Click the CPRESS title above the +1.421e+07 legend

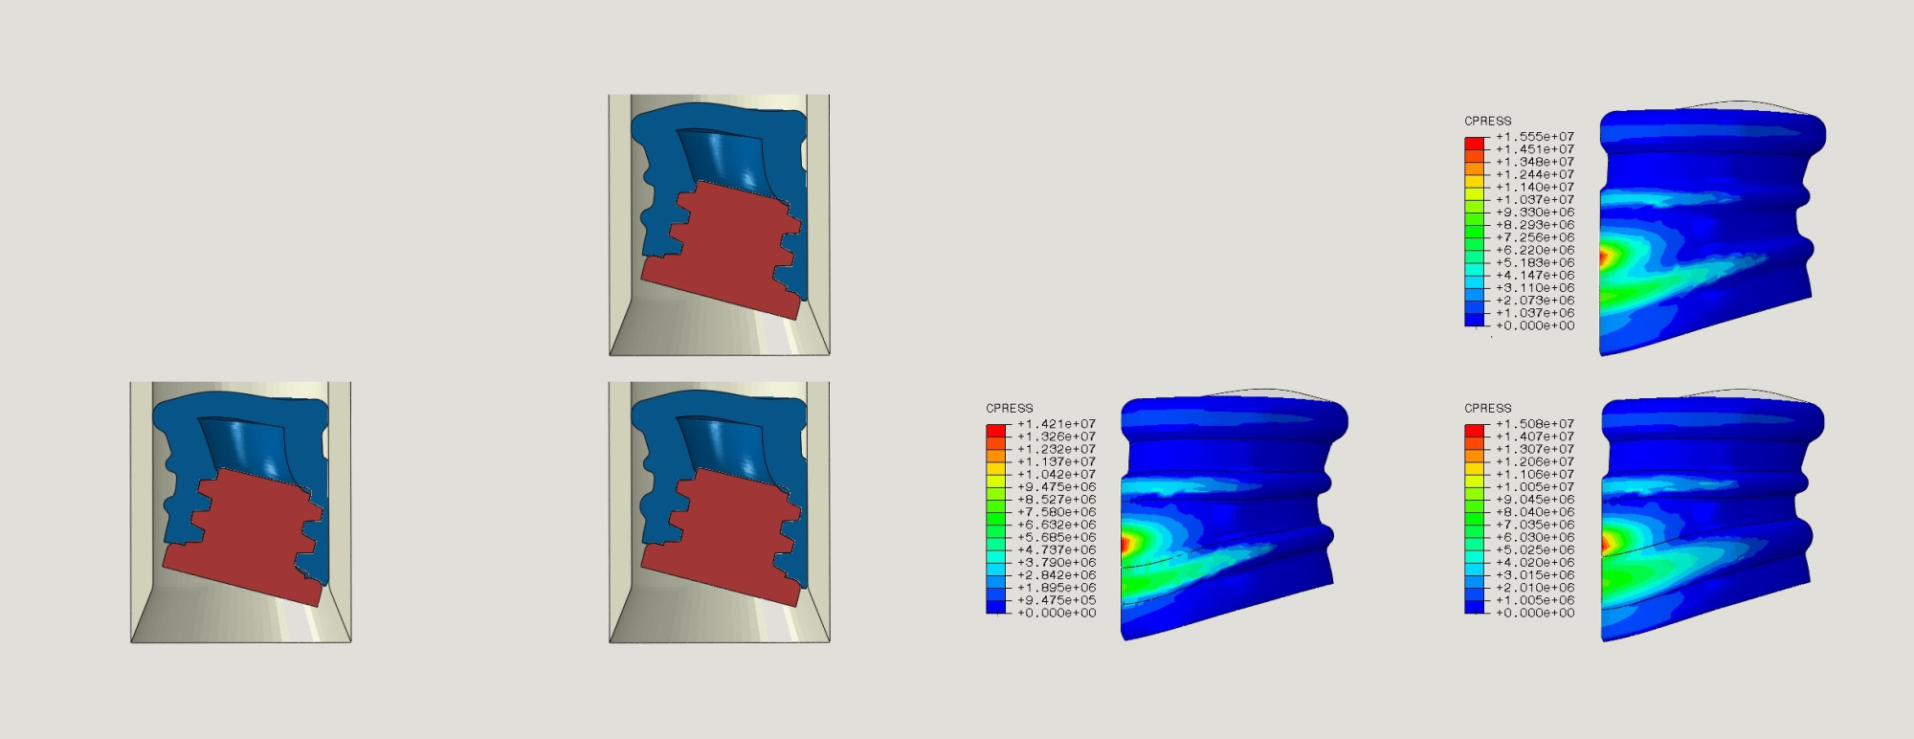pos(1009,408)
